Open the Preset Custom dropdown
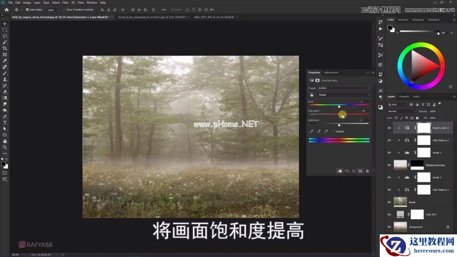Screen dimensions: 457x257 (x=344, y=88)
